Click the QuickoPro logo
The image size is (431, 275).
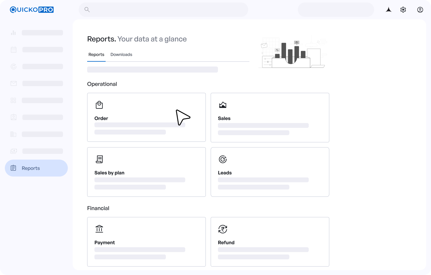(32, 10)
